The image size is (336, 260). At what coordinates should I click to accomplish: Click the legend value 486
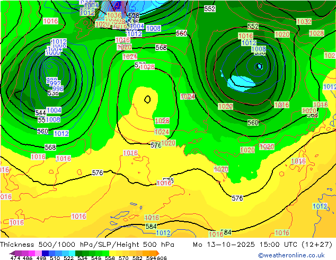tap(28, 258)
